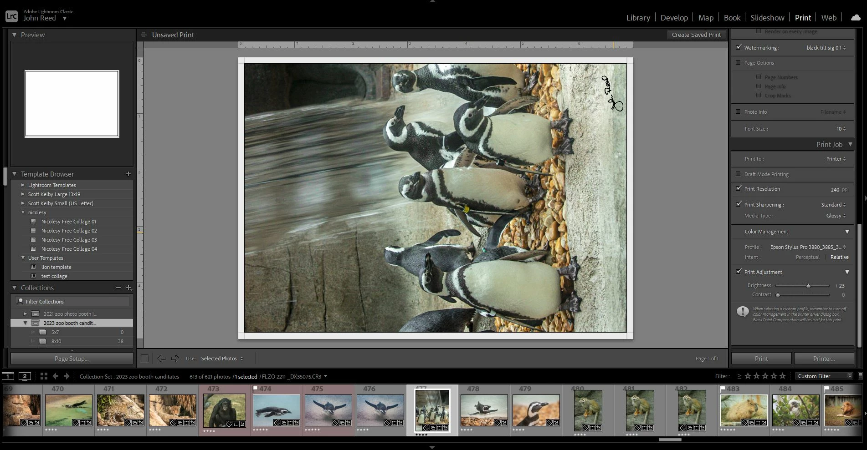Click the Create Saved Print button

[696, 35]
